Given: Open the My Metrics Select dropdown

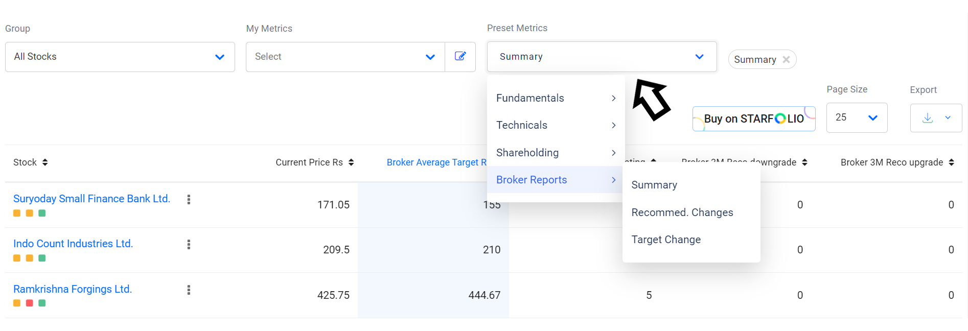Looking at the screenshot, I should tap(345, 57).
